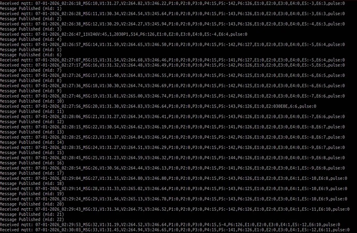Select the received mqtt line with MSG:31

[x=175, y=209]
